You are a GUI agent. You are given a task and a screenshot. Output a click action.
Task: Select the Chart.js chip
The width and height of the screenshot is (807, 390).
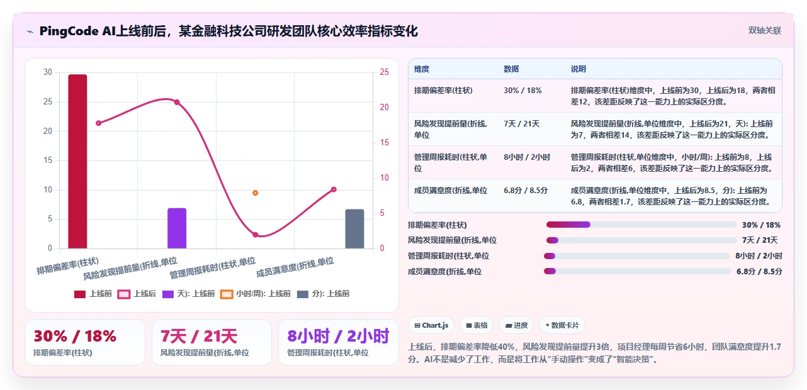coord(431,325)
